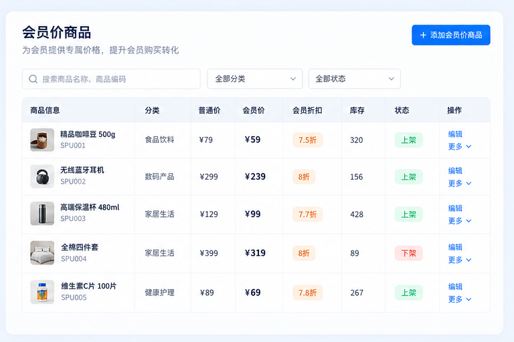This screenshot has height=342, width=514.
Task: Expand 更多 for the SPU003 row
Action: coord(460,220)
